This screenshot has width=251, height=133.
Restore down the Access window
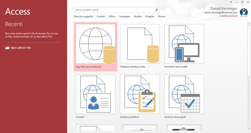[243, 2]
